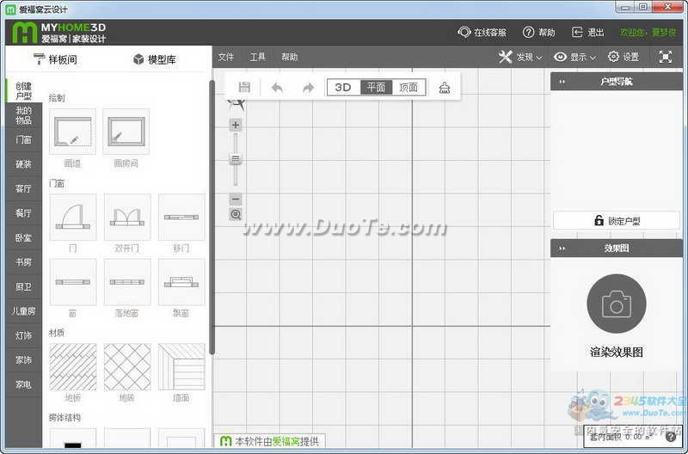Screen dimensions: 688x454
Task: Select the 门窗 sidebar category
Action: (x=24, y=140)
